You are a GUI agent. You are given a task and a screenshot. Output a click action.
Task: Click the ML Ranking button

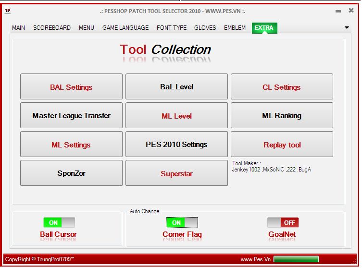(x=282, y=115)
